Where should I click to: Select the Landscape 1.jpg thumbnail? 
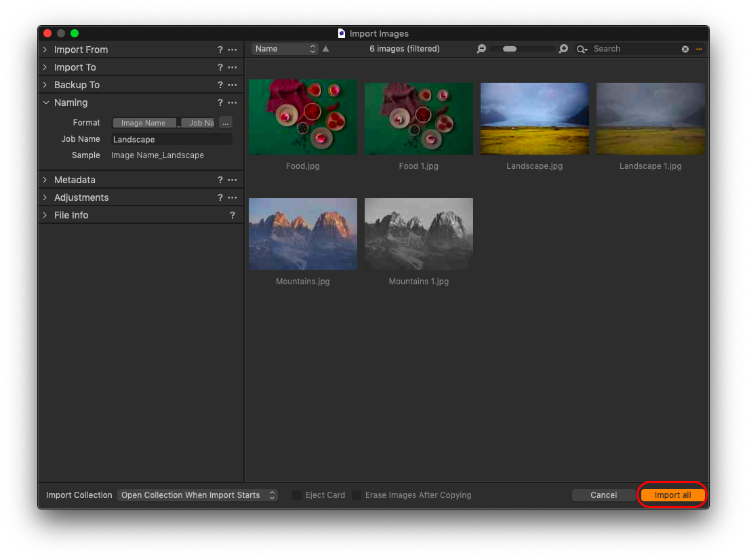pos(651,118)
